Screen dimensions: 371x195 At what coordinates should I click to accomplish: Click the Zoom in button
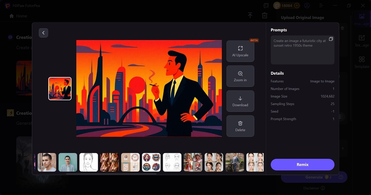(240, 76)
